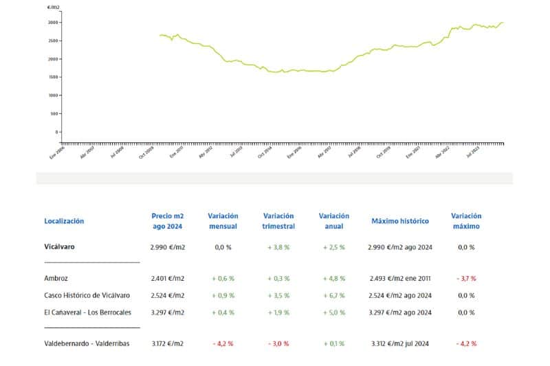Click Valdebernardo's -4,2 % monthly variation
This screenshot has width=550, height=366.
click(223, 343)
